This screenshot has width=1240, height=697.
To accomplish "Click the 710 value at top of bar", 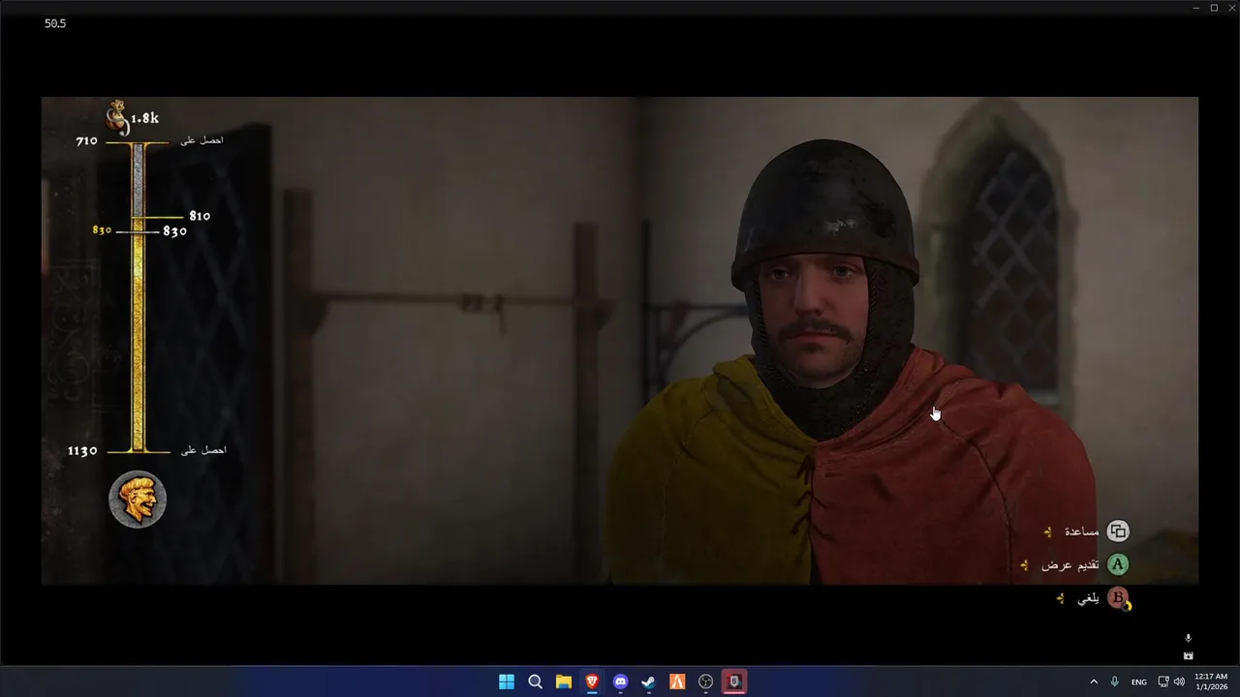I will pyautogui.click(x=86, y=141).
